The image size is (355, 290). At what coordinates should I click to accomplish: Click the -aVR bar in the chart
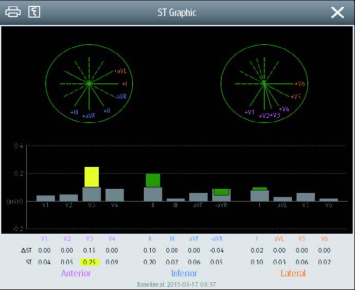click(222, 194)
